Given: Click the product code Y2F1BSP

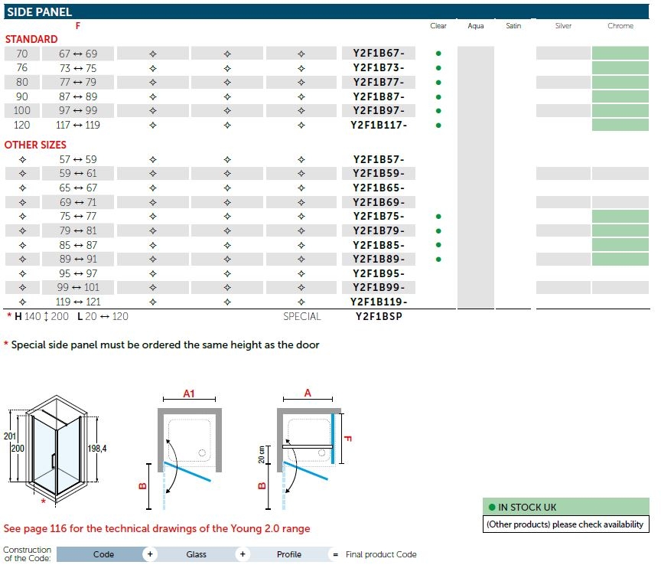Looking at the screenshot, I should 379,316.
